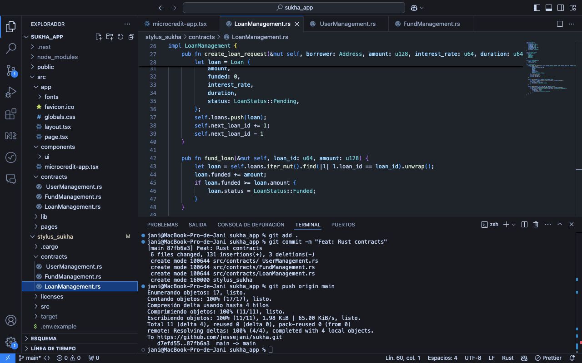582x363 pixels.
Task: Maximize the terminal panel size
Action: pyautogui.click(x=560, y=224)
